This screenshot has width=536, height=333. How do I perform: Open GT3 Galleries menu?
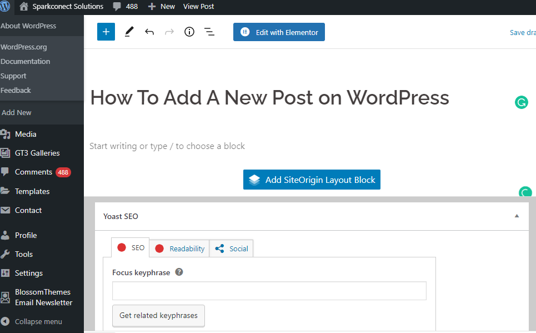coord(37,153)
